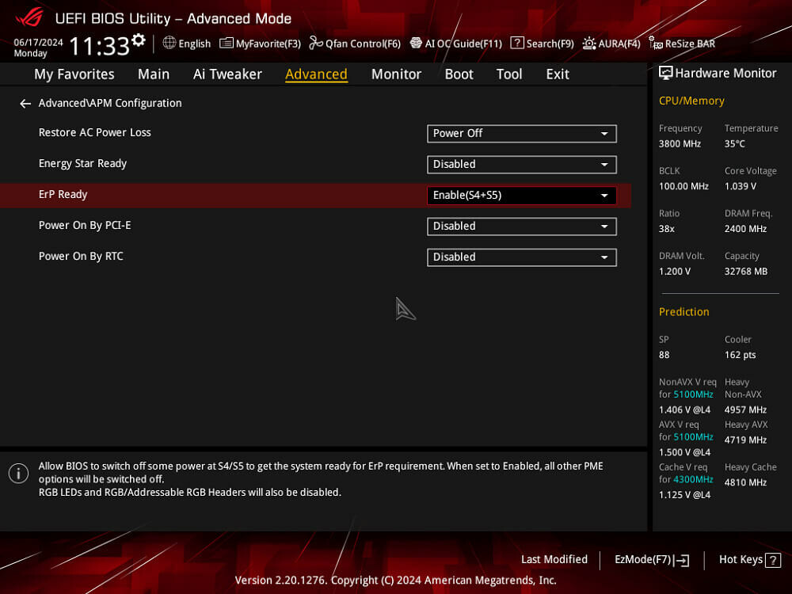Click the 4957 MHz Heavy Non-AVX value

coord(745,409)
